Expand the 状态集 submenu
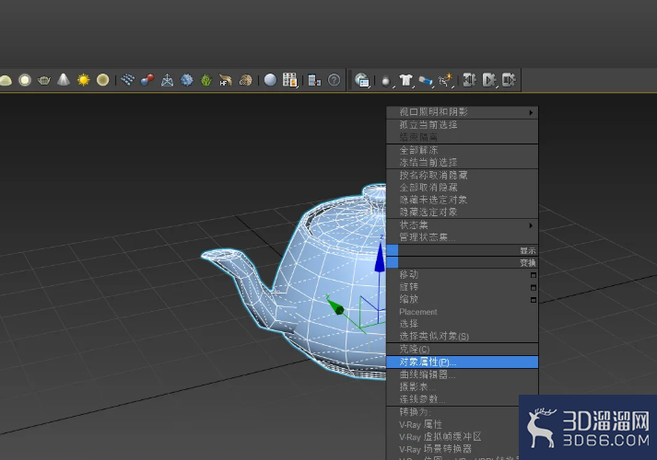 point(463,225)
